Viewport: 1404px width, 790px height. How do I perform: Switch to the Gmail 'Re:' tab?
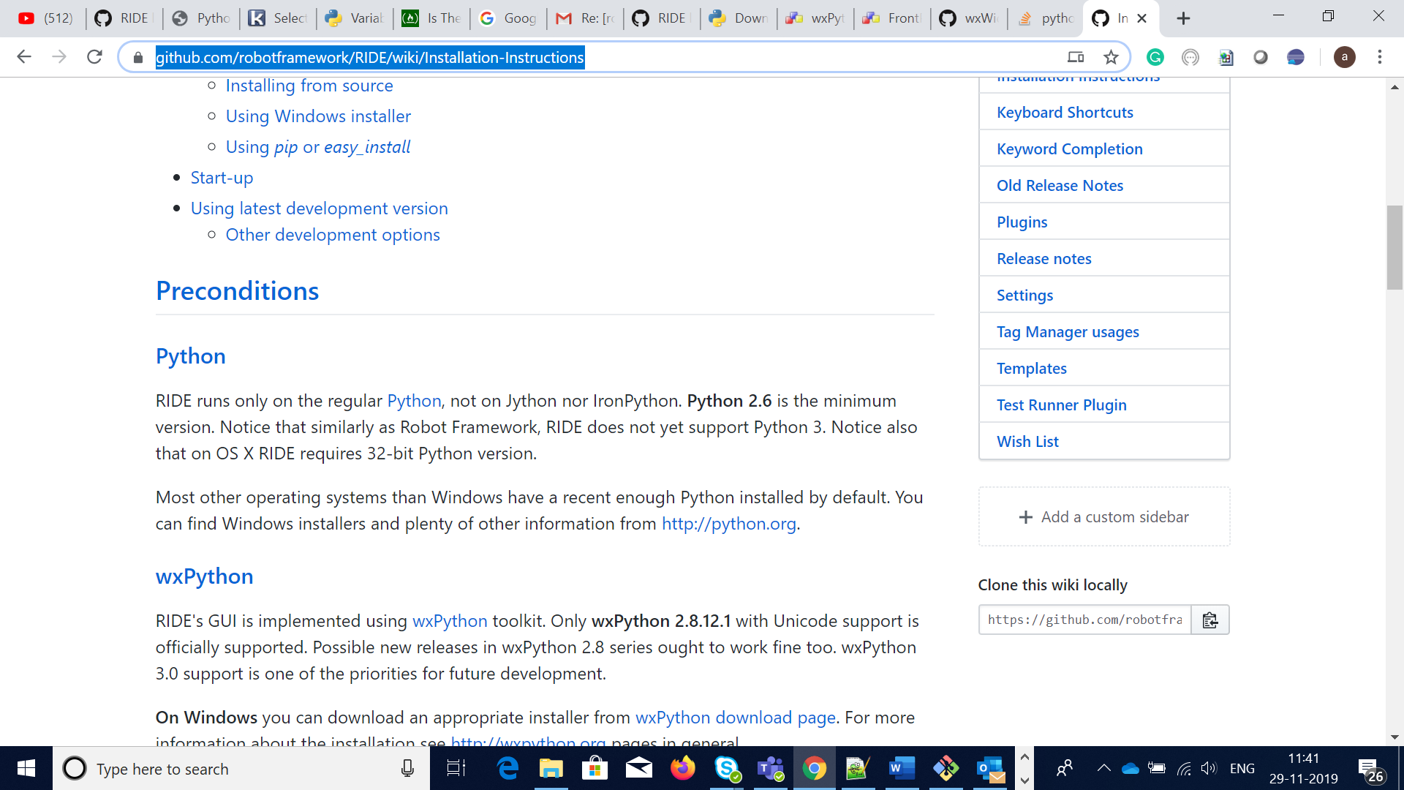[585, 18]
